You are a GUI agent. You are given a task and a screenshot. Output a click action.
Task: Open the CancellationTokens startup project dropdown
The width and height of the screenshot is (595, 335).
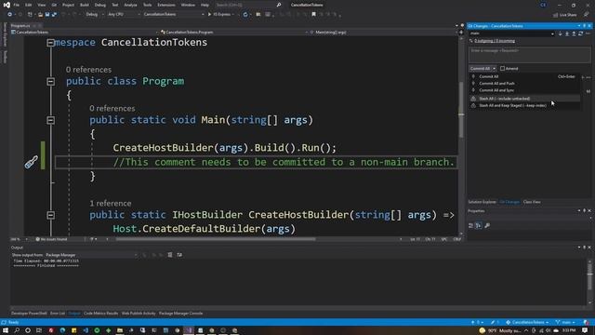pyautogui.click(x=174, y=15)
